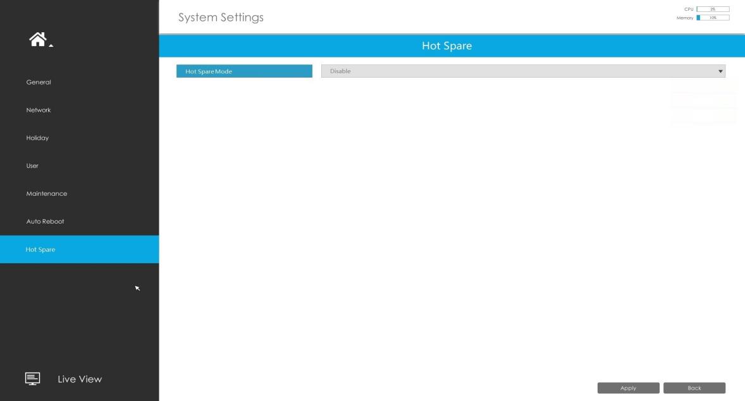Switch to the Maintenance page

(47, 194)
